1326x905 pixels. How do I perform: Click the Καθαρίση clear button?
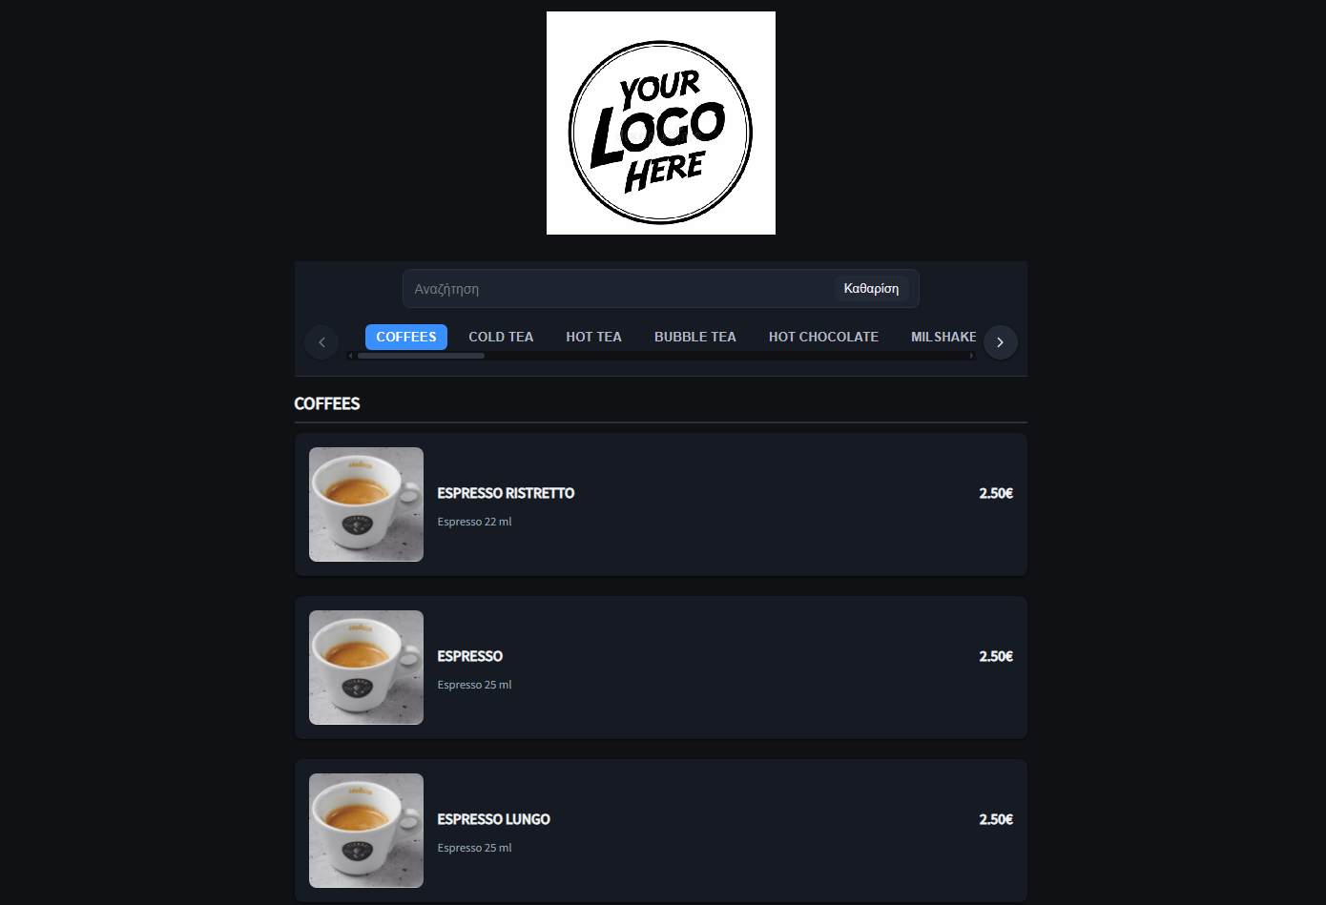click(871, 288)
